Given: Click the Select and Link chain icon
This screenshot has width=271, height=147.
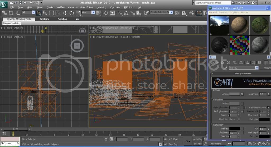Looking at the screenshot, I should tap(4, 13).
